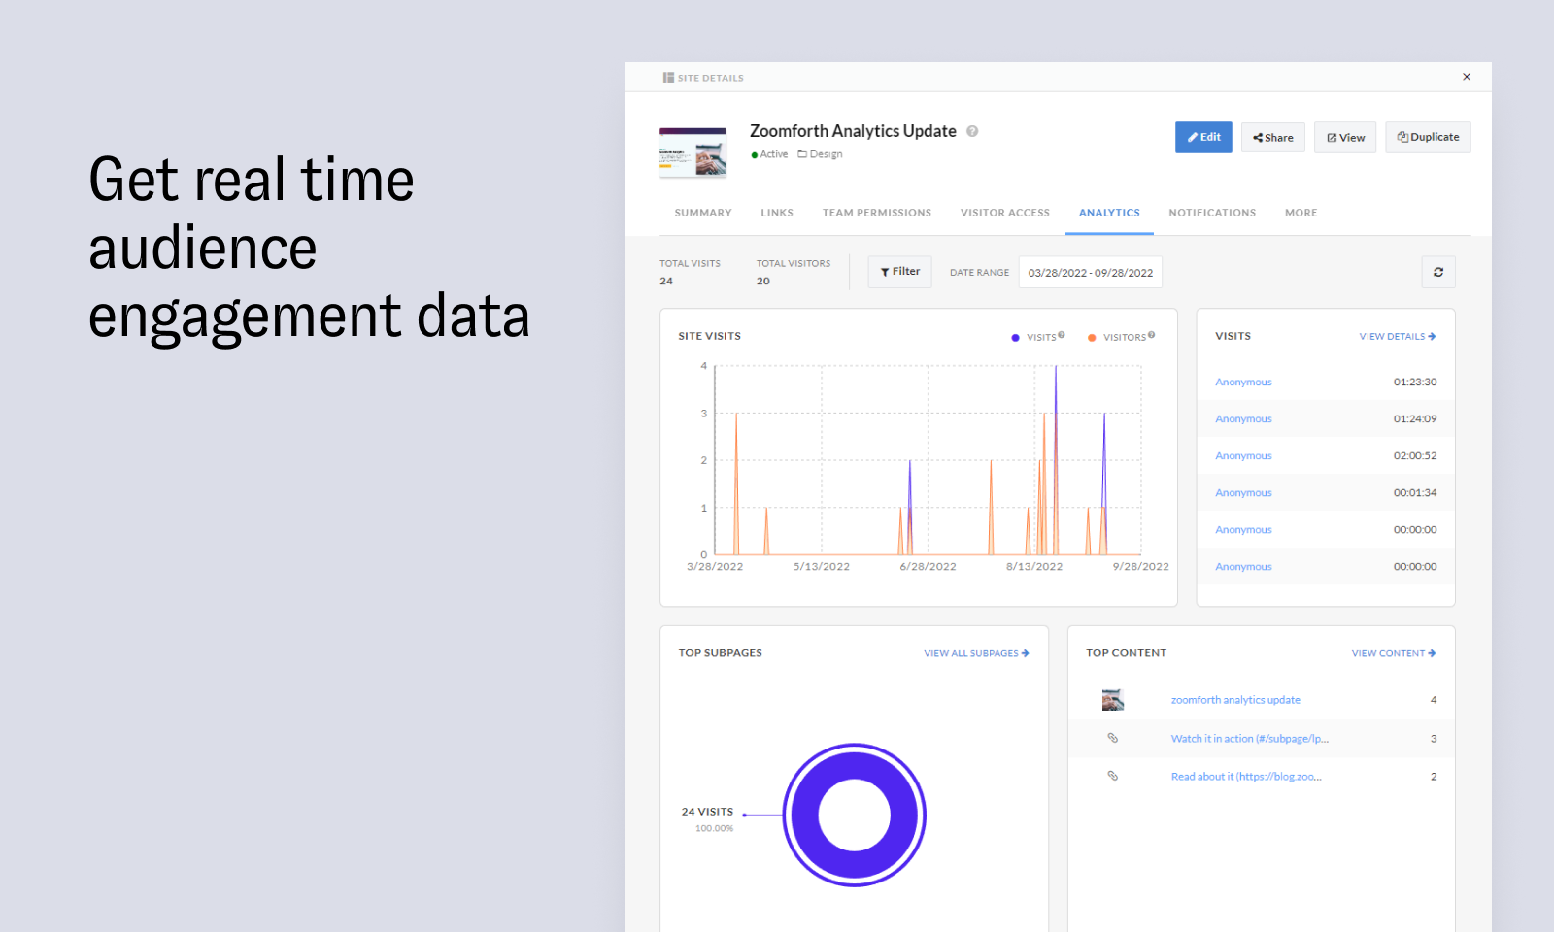Click the Top Content heading
The height and width of the screenshot is (932, 1554).
[1127, 653]
